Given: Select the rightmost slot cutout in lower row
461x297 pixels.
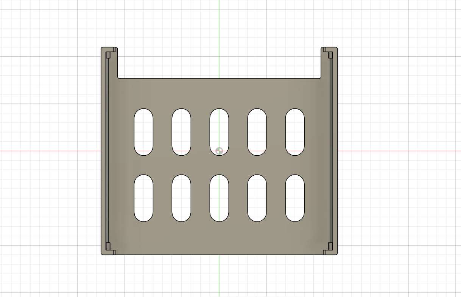Looking at the screenshot, I should pos(295,198).
